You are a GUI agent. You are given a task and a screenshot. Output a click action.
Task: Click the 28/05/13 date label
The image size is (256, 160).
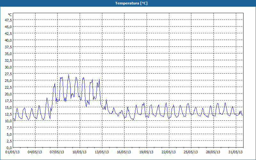(x=213, y=152)
